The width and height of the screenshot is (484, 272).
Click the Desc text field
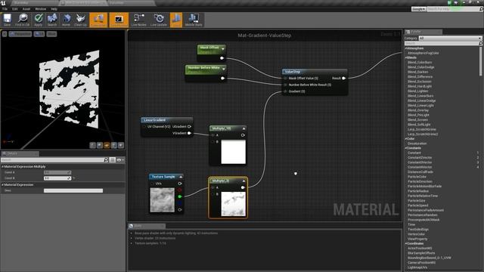pos(73,190)
